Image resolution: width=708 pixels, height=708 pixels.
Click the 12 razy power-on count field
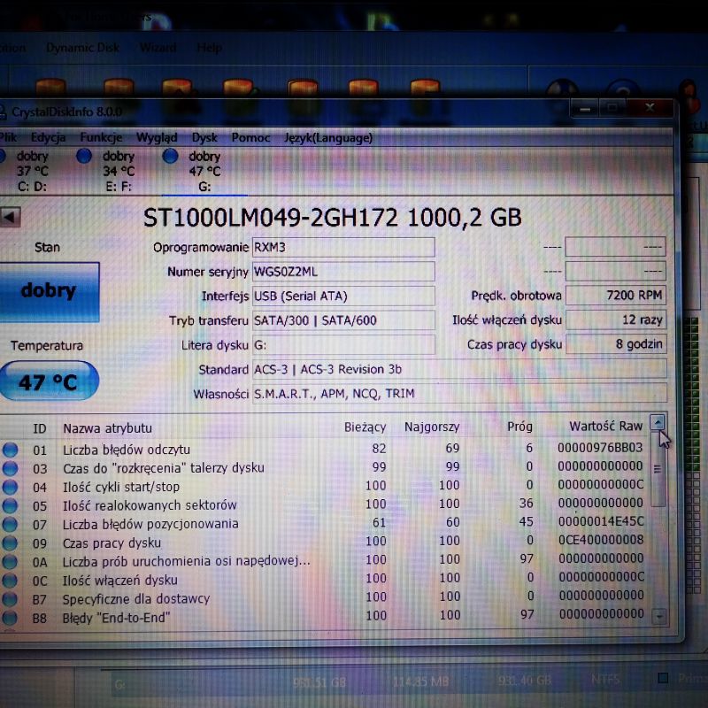(616, 319)
